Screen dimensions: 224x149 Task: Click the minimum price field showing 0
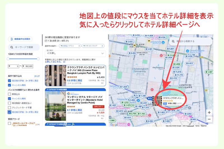[13, 66]
